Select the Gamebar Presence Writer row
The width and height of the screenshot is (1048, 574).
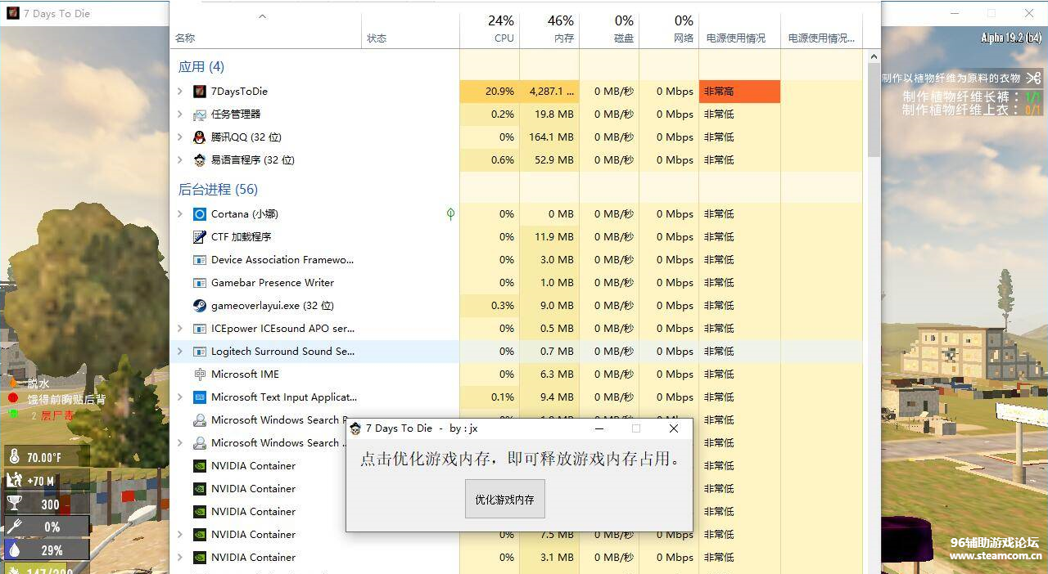tap(273, 283)
